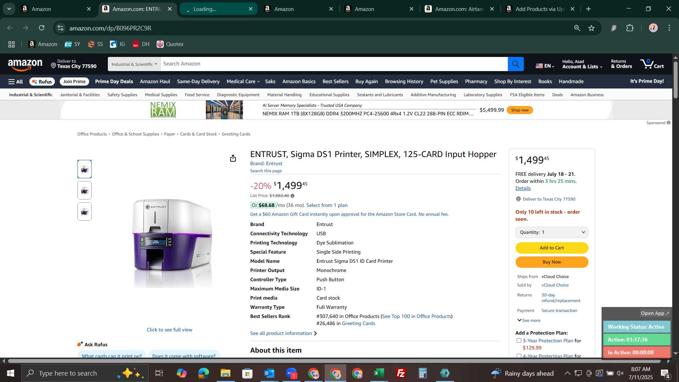This screenshot has height=382, width=679.
Task: Open the DH bookmark
Action: point(141,44)
